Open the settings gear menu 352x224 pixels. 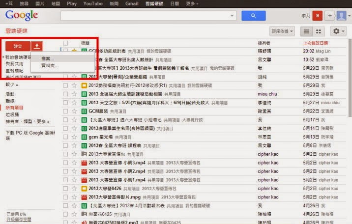[x=338, y=31]
